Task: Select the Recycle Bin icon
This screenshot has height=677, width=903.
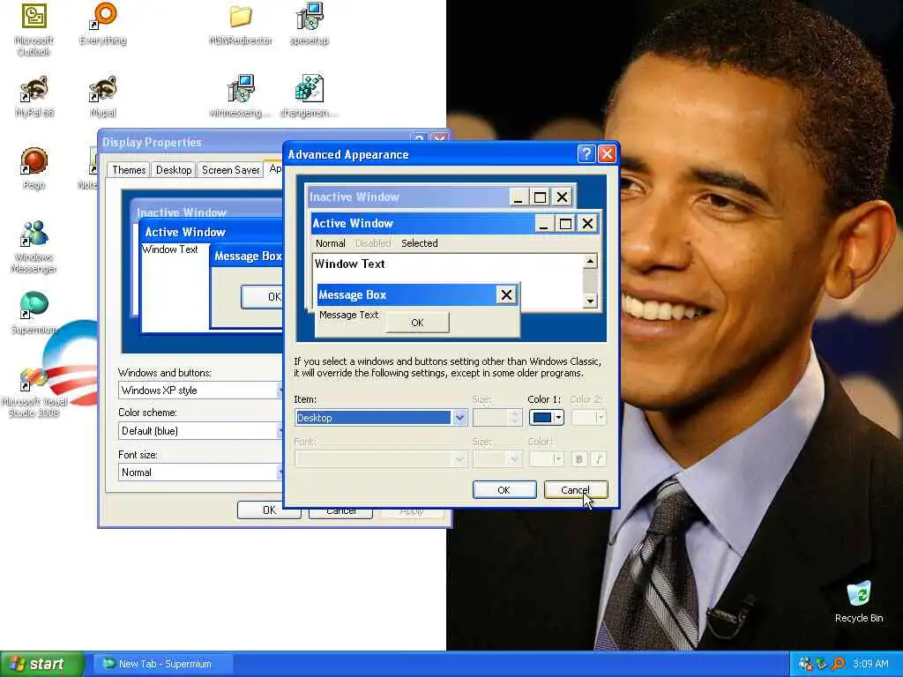Action: click(x=859, y=602)
